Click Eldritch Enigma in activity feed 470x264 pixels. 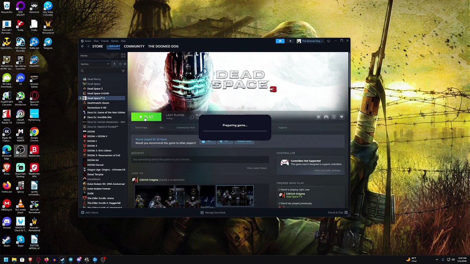click(x=149, y=180)
